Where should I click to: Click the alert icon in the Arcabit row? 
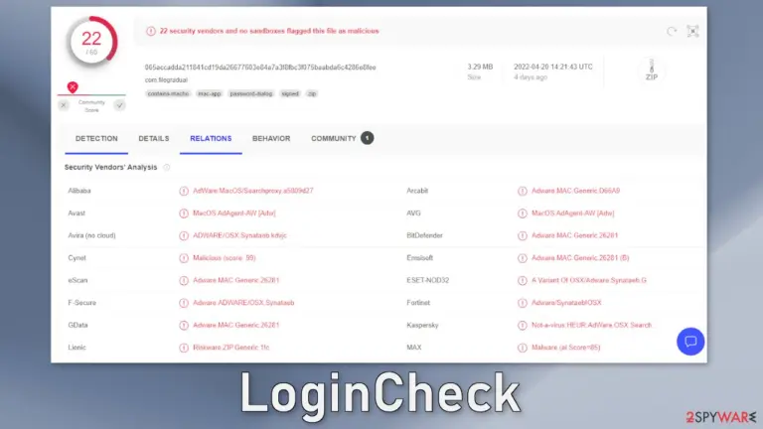(x=523, y=191)
